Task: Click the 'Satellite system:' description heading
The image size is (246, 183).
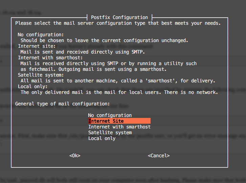Action: [41, 75]
